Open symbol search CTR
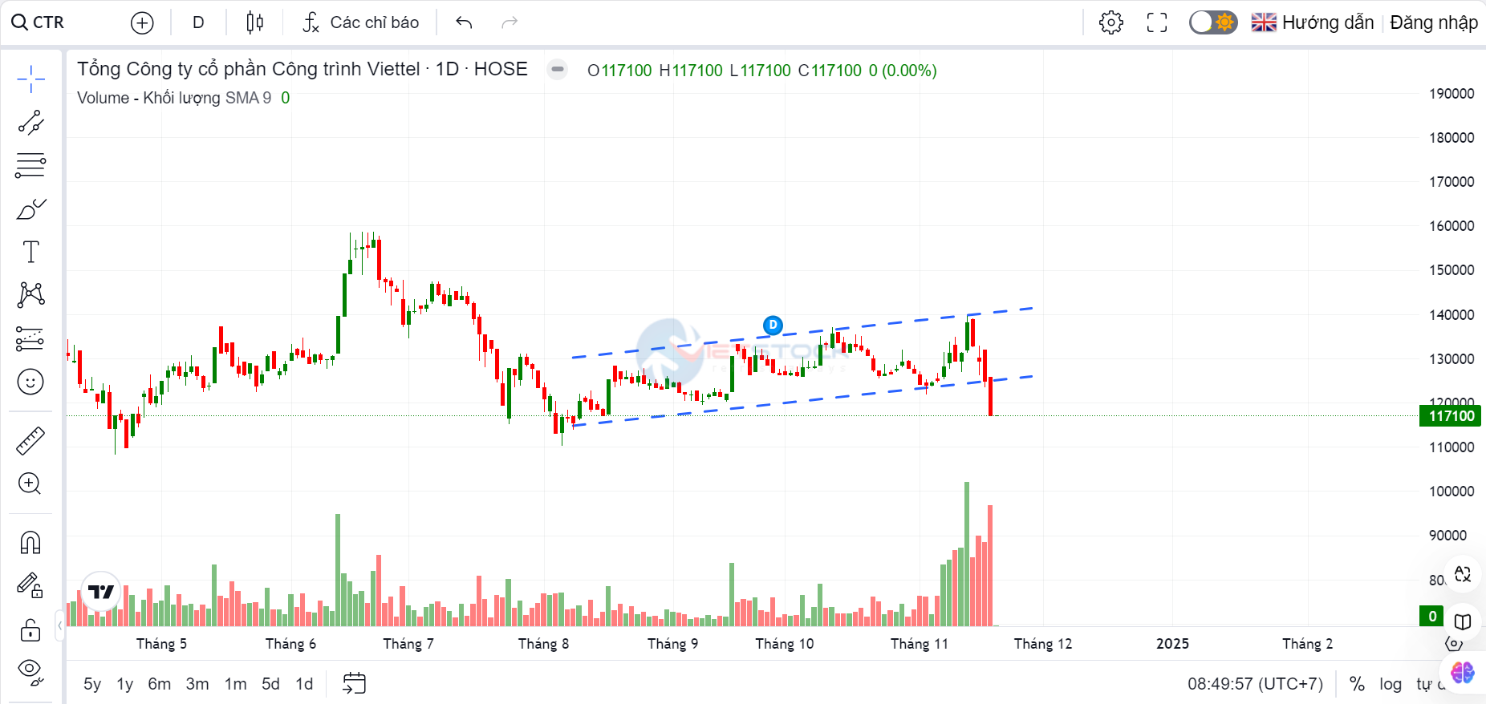Image resolution: width=1486 pixels, height=704 pixels. pyautogui.click(x=38, y=22)
